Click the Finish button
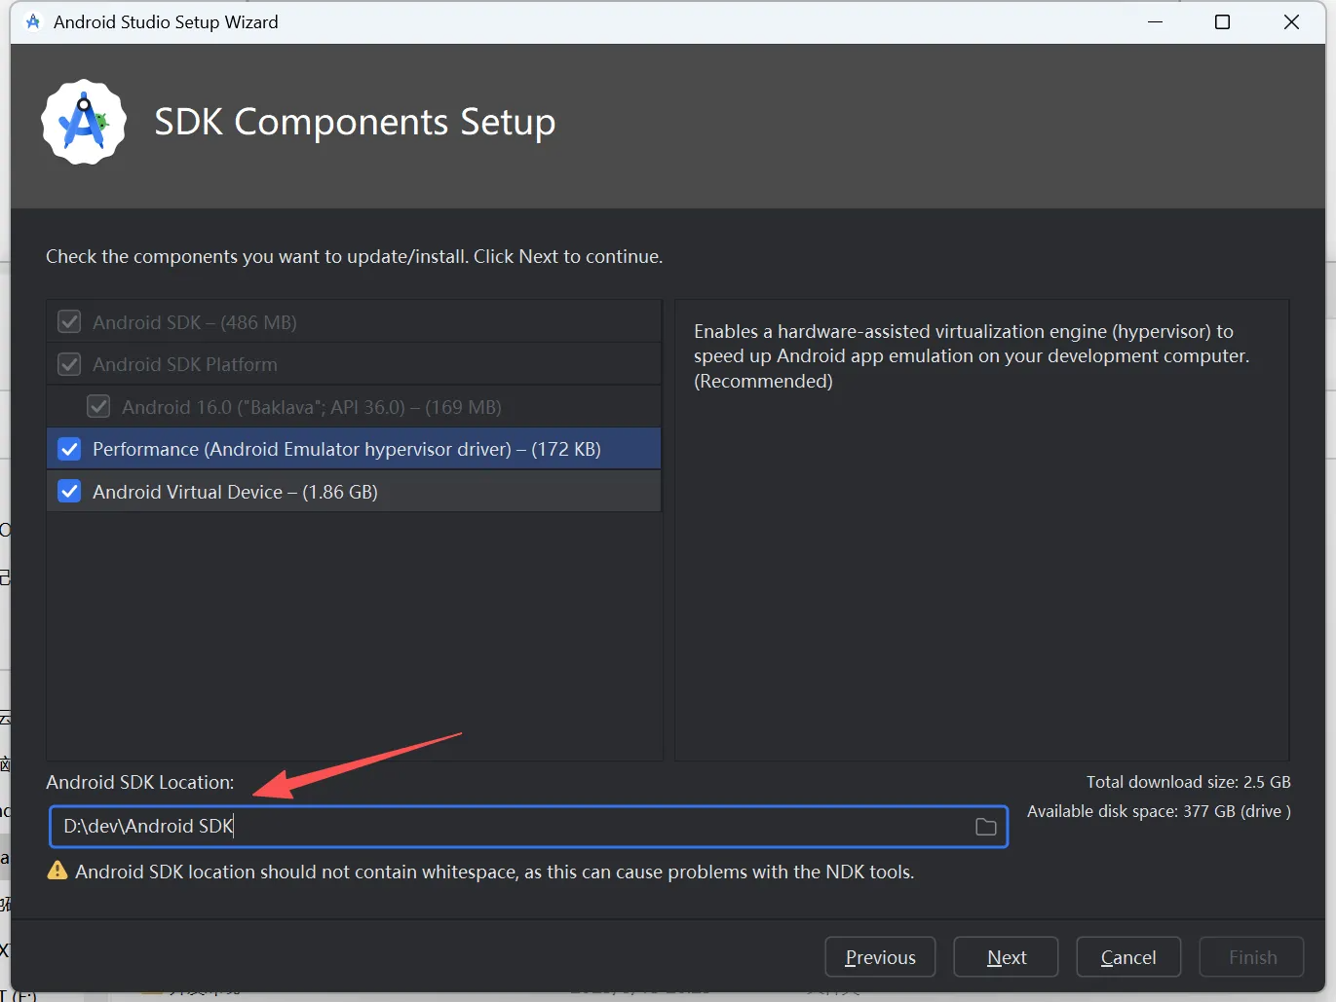The image size is (1336, 1002). pos(1252,957)
